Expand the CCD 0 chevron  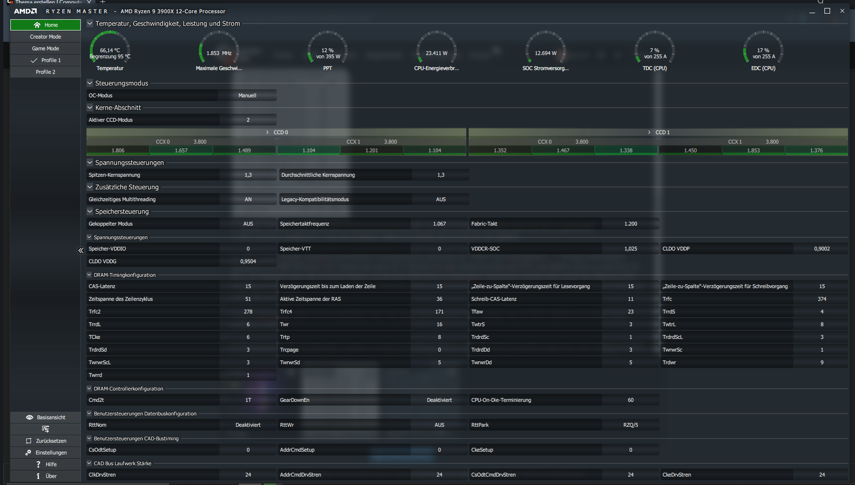tap(267, 133)
